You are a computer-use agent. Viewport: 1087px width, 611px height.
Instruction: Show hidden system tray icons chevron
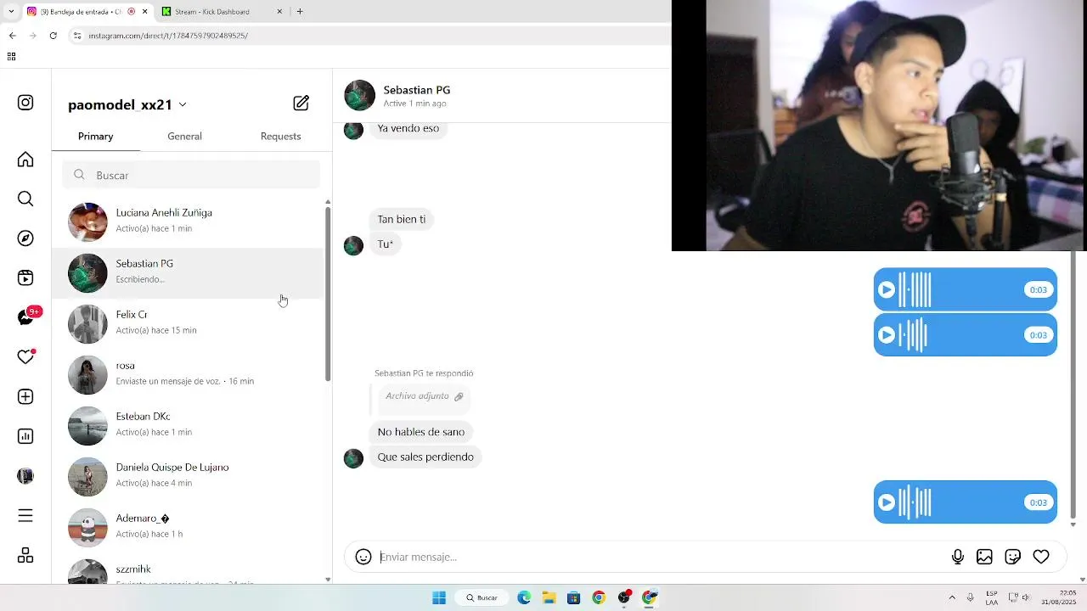[x=952, y=597]
